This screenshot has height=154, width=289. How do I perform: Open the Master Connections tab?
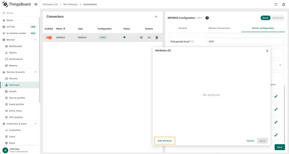(x=219, y=28)
